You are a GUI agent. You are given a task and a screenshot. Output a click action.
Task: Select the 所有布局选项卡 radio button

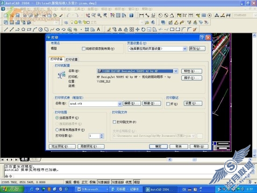(x=57, y=130)
